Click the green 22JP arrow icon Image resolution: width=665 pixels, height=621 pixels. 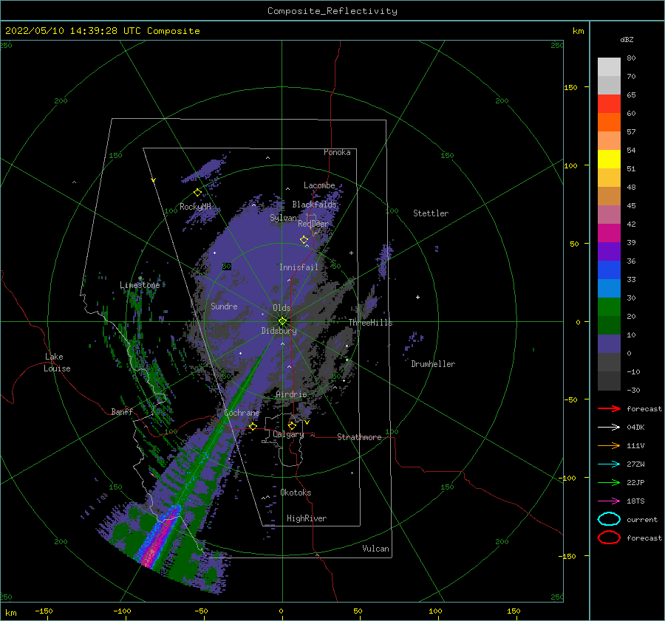(x=609, y=482)
